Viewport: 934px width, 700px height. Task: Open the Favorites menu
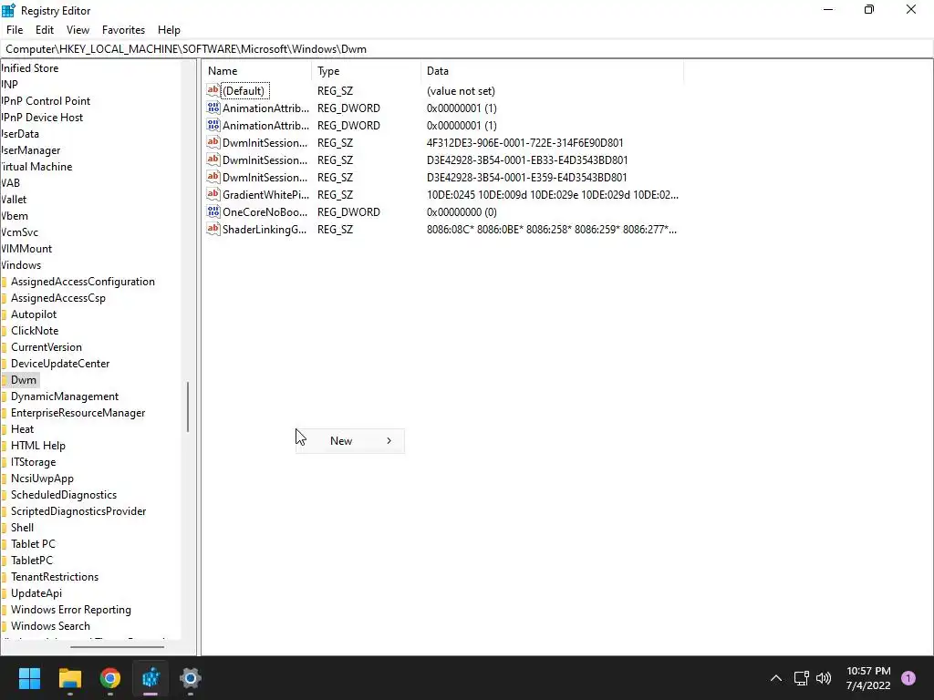tap(123, 30)
